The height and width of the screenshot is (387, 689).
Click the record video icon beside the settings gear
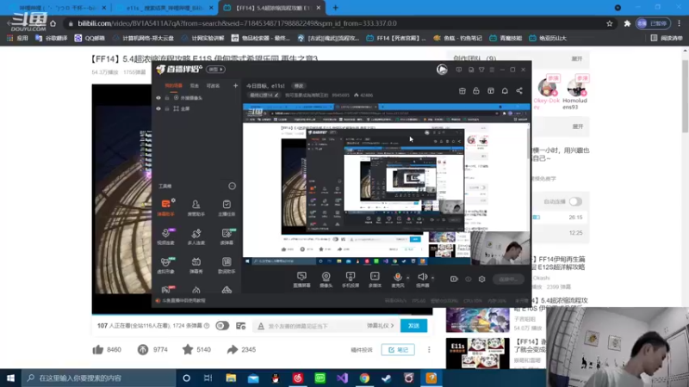pyautogui.click(x=454, y=279)
